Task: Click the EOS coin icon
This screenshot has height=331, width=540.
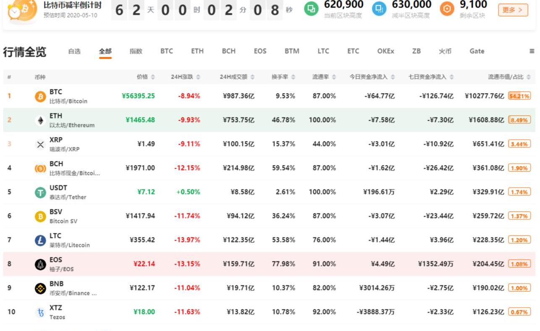Action: 40,264
